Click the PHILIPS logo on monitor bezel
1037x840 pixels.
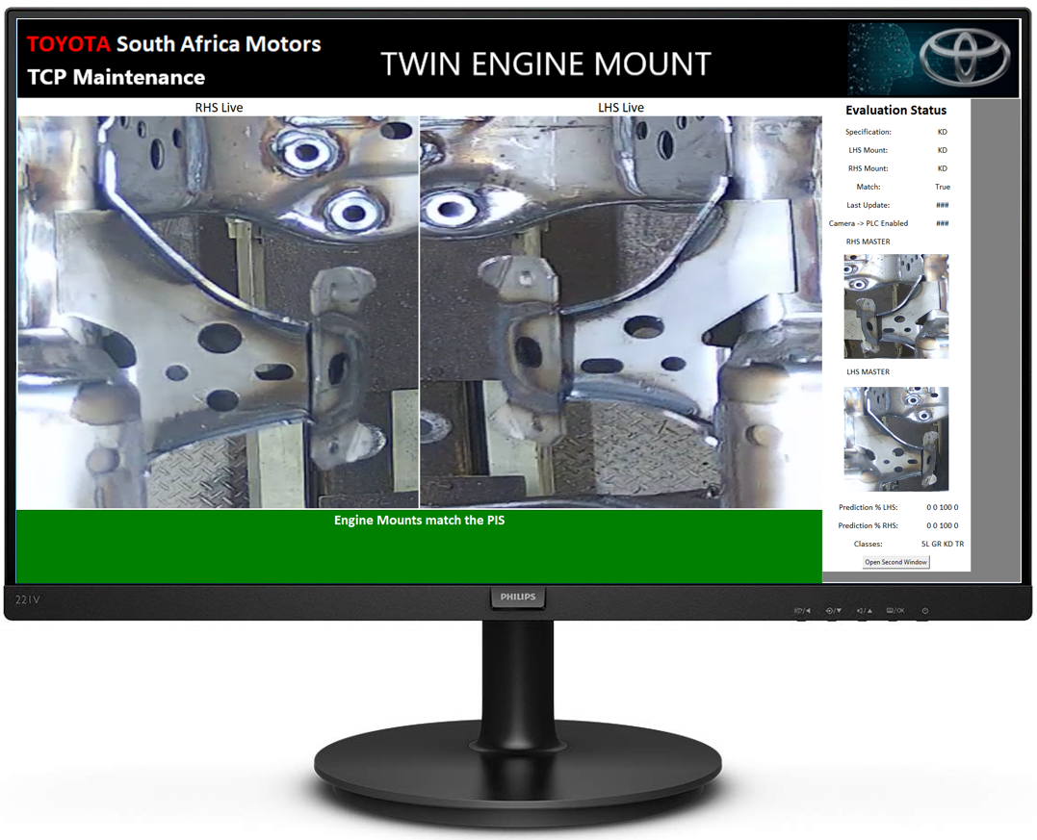[518, 597]
